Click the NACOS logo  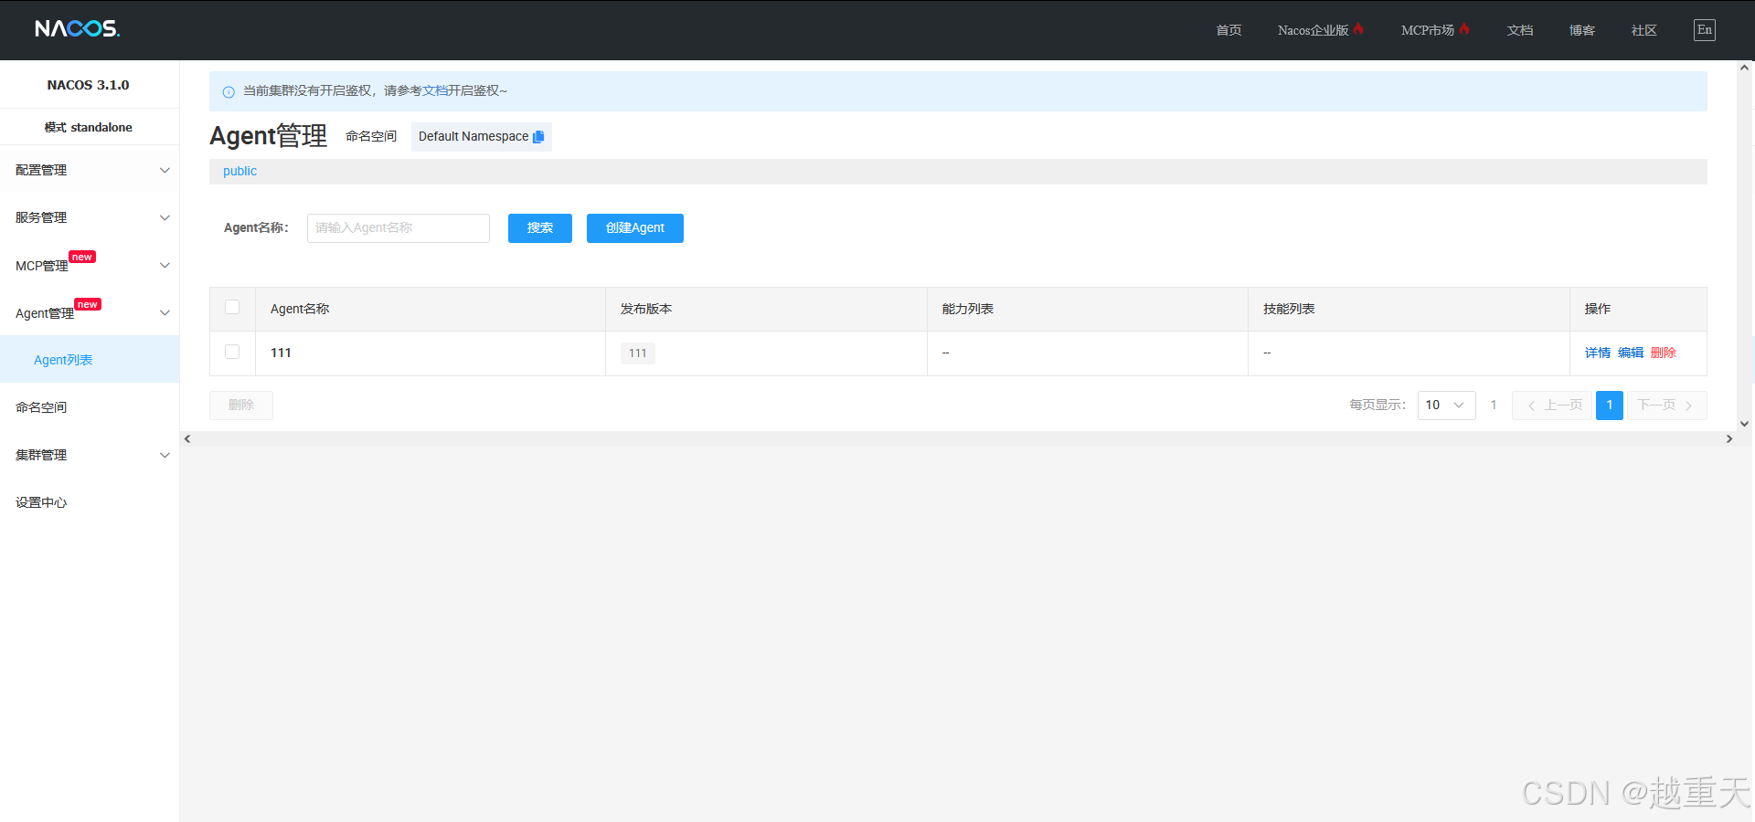76,28
